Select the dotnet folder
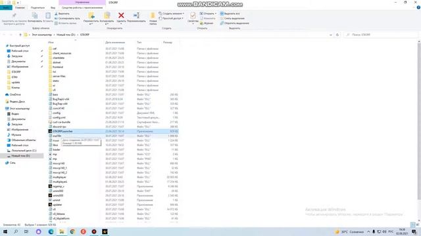 pyautogui.click(x=57, y=62)
